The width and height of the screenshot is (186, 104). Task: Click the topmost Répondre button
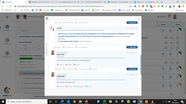[132, 23]
